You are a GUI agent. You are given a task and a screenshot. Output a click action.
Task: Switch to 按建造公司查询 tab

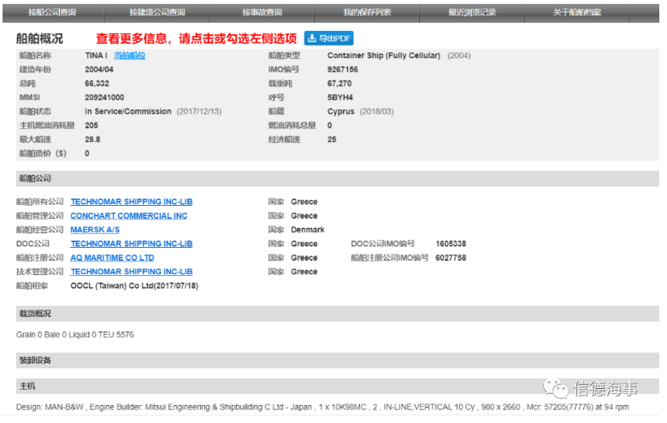tap(156, 12)
